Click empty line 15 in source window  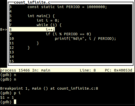coord(71,61)
